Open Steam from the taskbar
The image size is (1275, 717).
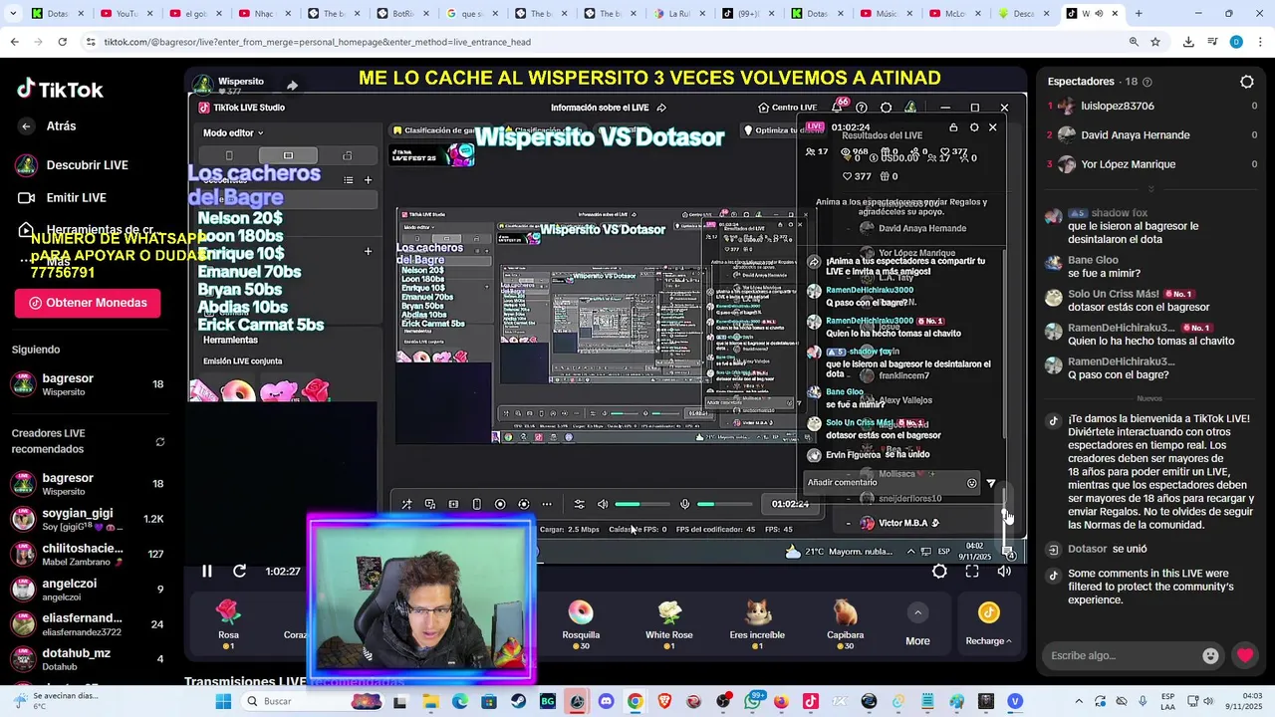pyautogui.click(x=518, y=701)
